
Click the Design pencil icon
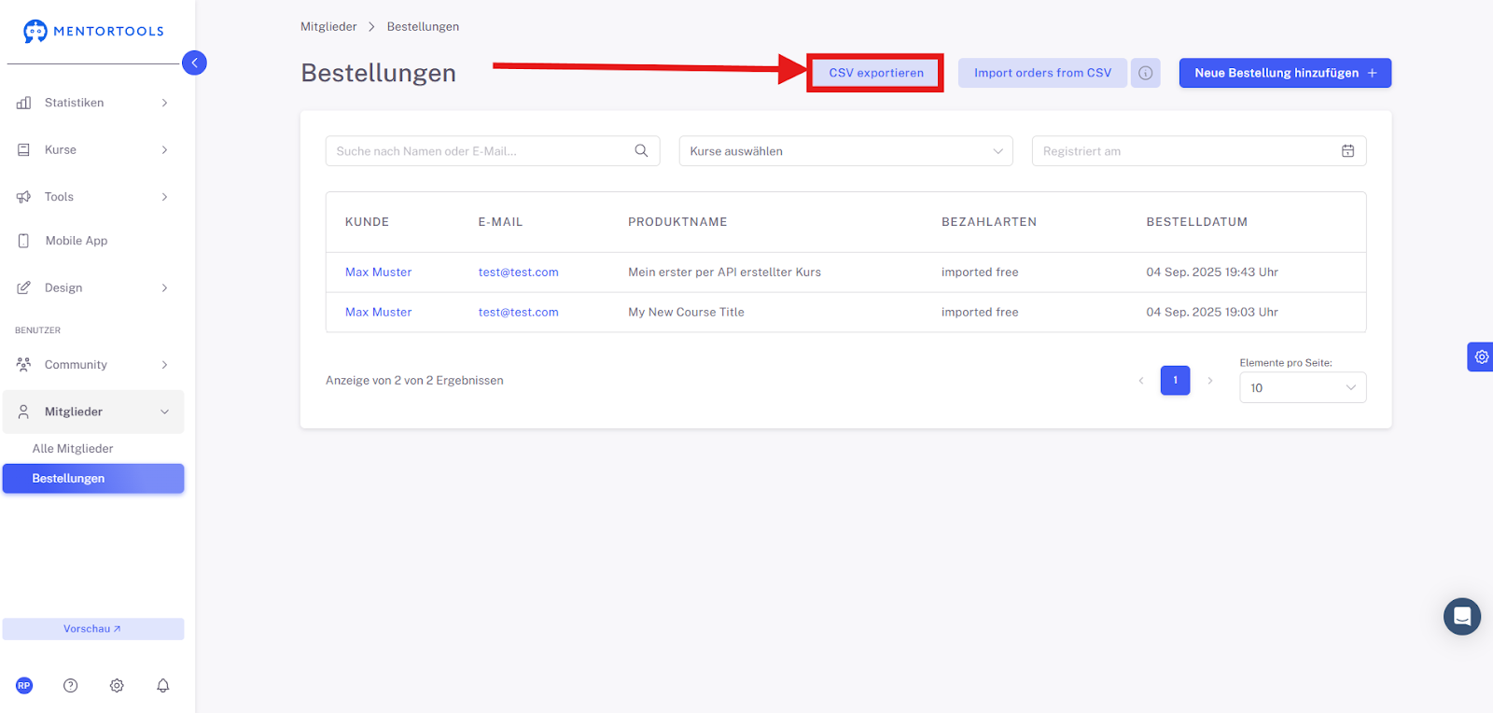(x=23, y=287)
